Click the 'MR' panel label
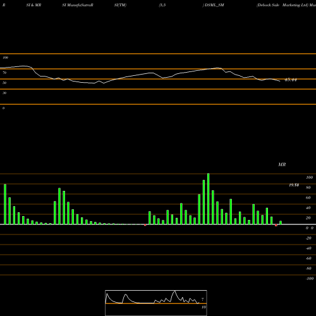The width and height of the screenshot is (316, 316). click(x=282, y=164)
